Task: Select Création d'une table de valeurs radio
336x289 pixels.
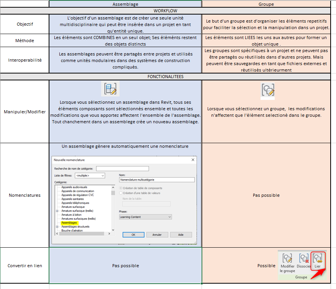Action: (x=121, y=193)
